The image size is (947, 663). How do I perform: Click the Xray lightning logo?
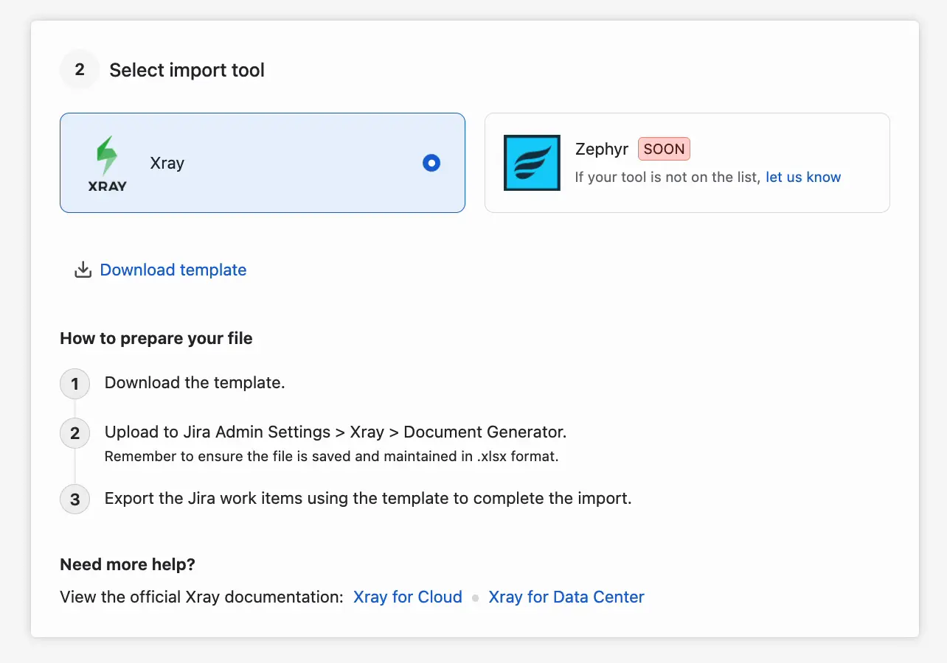click(108, 163)
